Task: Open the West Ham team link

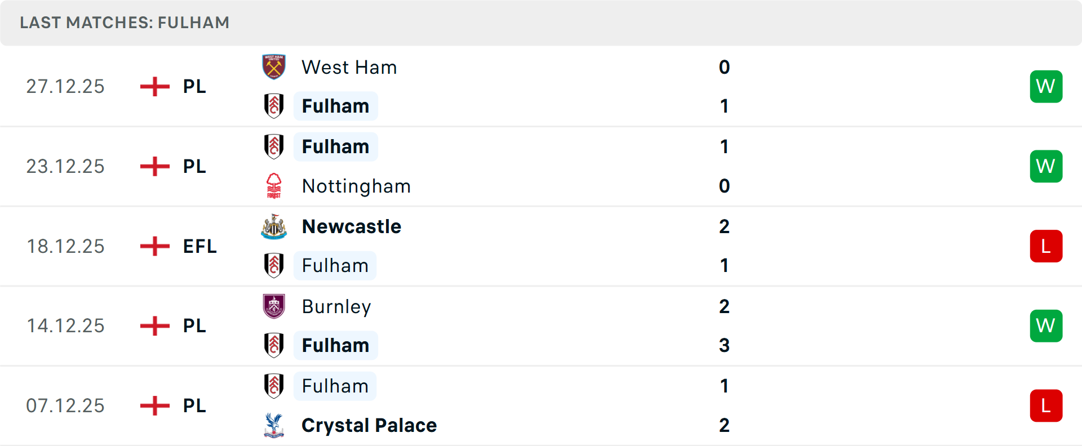Action: tap(349, 68)
